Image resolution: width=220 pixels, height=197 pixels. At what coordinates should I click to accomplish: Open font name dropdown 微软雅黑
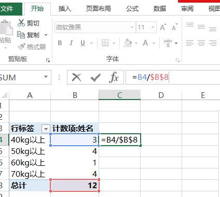[132, 27]
